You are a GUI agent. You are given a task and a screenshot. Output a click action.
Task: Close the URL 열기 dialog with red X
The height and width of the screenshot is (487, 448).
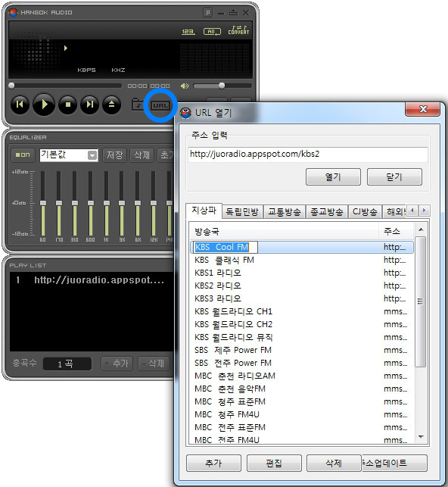point(422,109)
